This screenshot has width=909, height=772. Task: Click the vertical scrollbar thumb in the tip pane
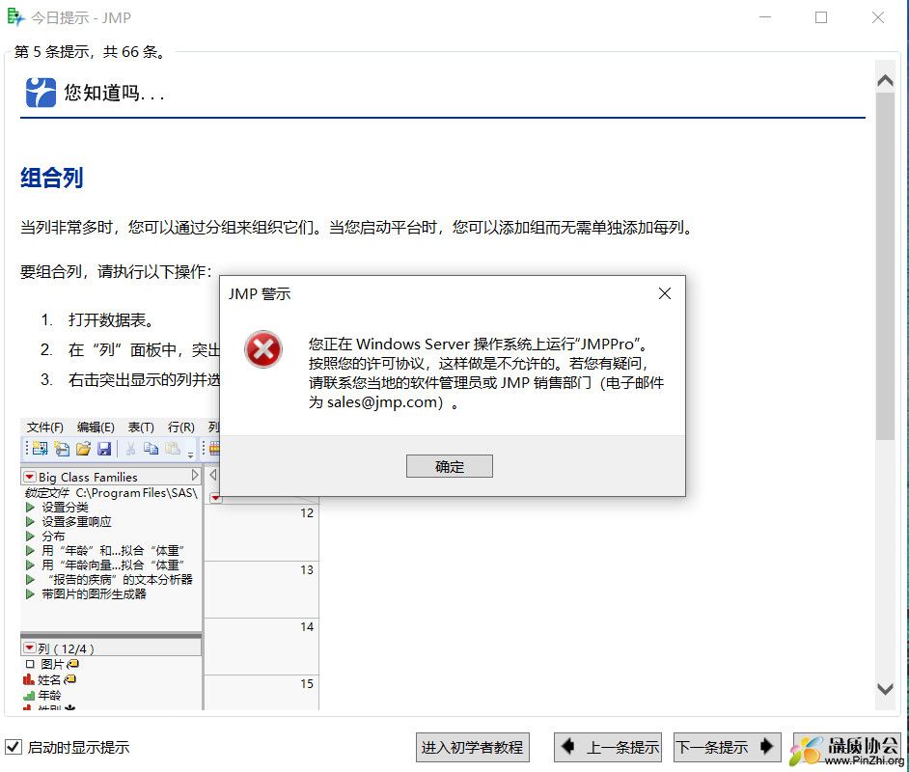coord(885,266)
